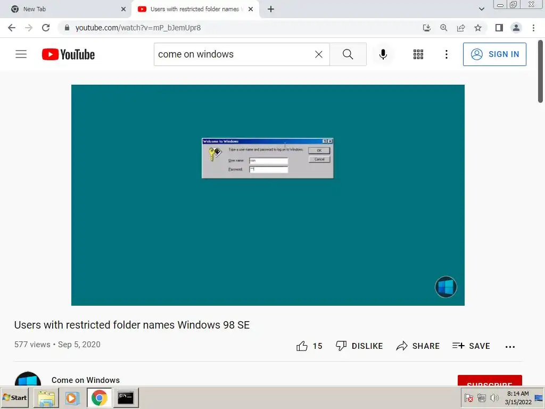
Task: Open YouTube apps grid
Action: 418,54
